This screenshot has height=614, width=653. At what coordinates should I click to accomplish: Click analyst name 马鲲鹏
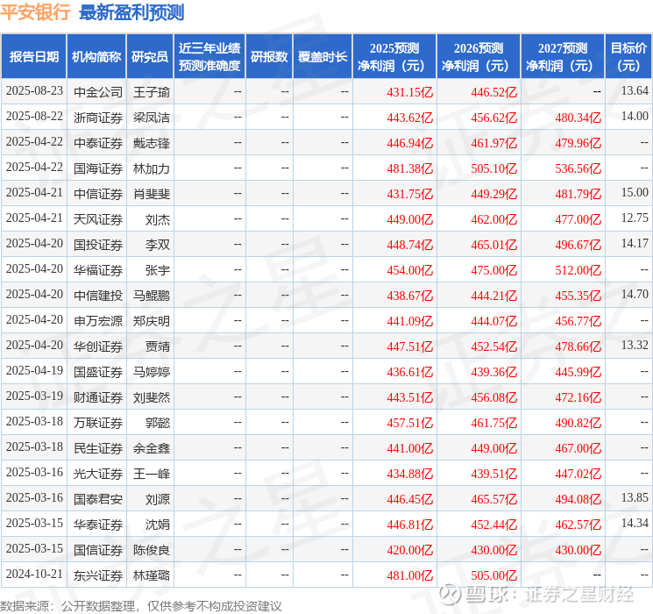(152, 296)
